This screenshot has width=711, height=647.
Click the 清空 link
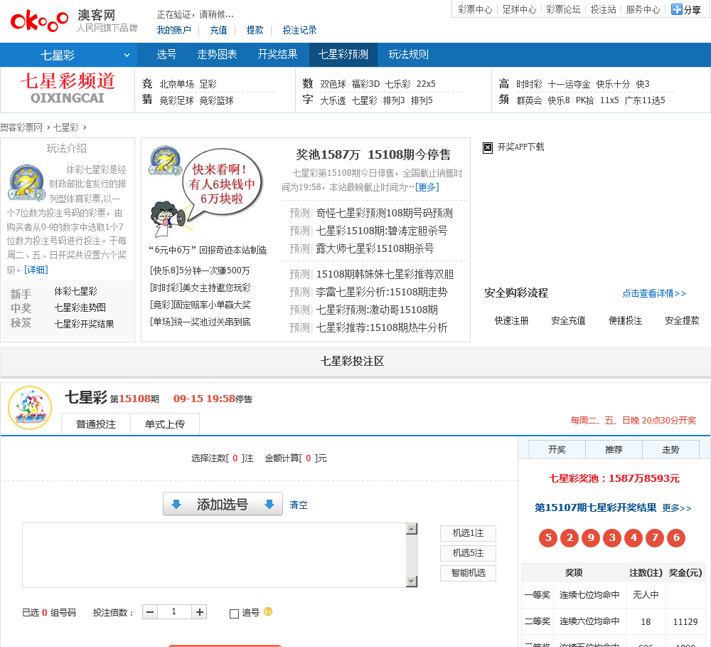pos(299,505)
